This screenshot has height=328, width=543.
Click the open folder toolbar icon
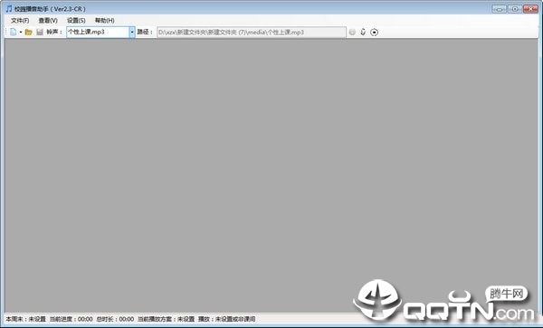pos(28,33)
